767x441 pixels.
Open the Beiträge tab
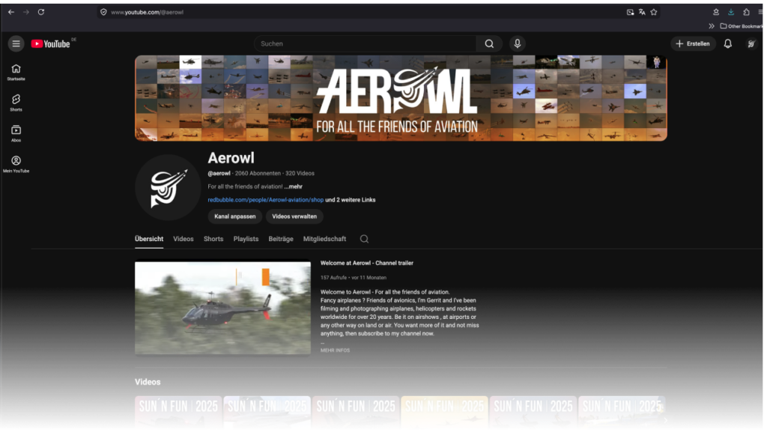click(x=281, y=239)
